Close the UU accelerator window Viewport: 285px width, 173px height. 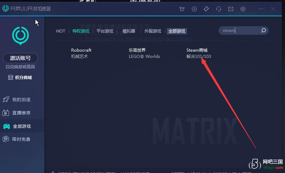(273, 9)
